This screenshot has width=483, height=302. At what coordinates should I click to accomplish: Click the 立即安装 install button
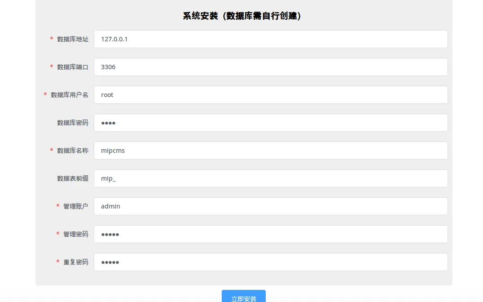click(x=244, y=297)
